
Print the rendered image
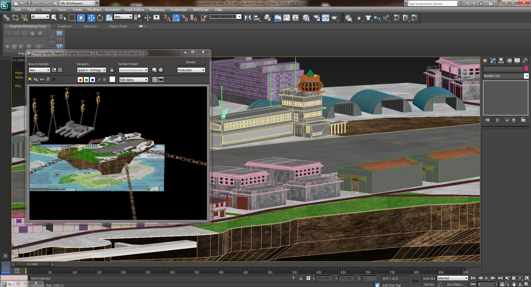coord(48,80)
